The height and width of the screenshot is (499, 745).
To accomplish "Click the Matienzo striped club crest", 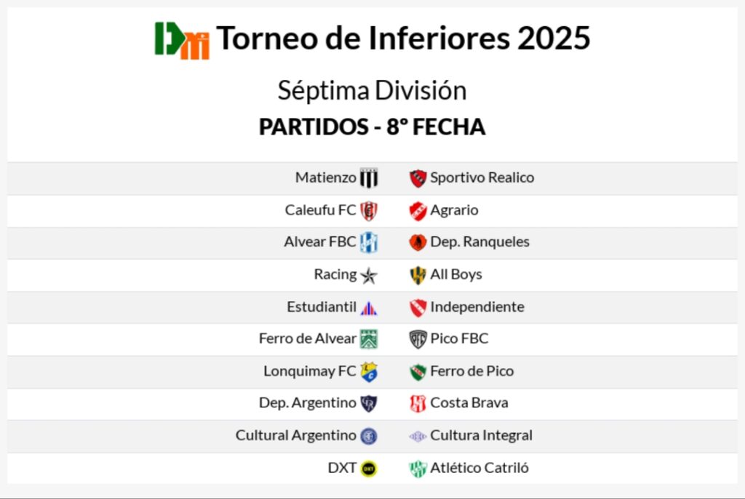I will pyautogui.click(x=369, y=178).
